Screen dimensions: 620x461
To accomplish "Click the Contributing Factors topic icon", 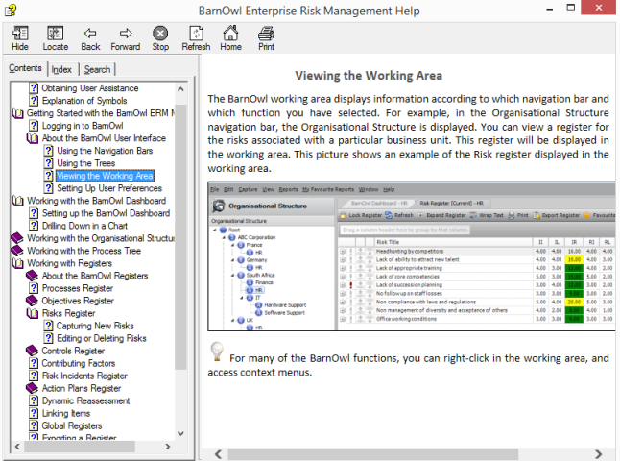I will [34, 363].
